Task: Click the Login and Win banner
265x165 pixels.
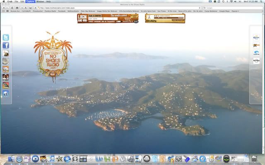Action: click(x=82, y=18)
